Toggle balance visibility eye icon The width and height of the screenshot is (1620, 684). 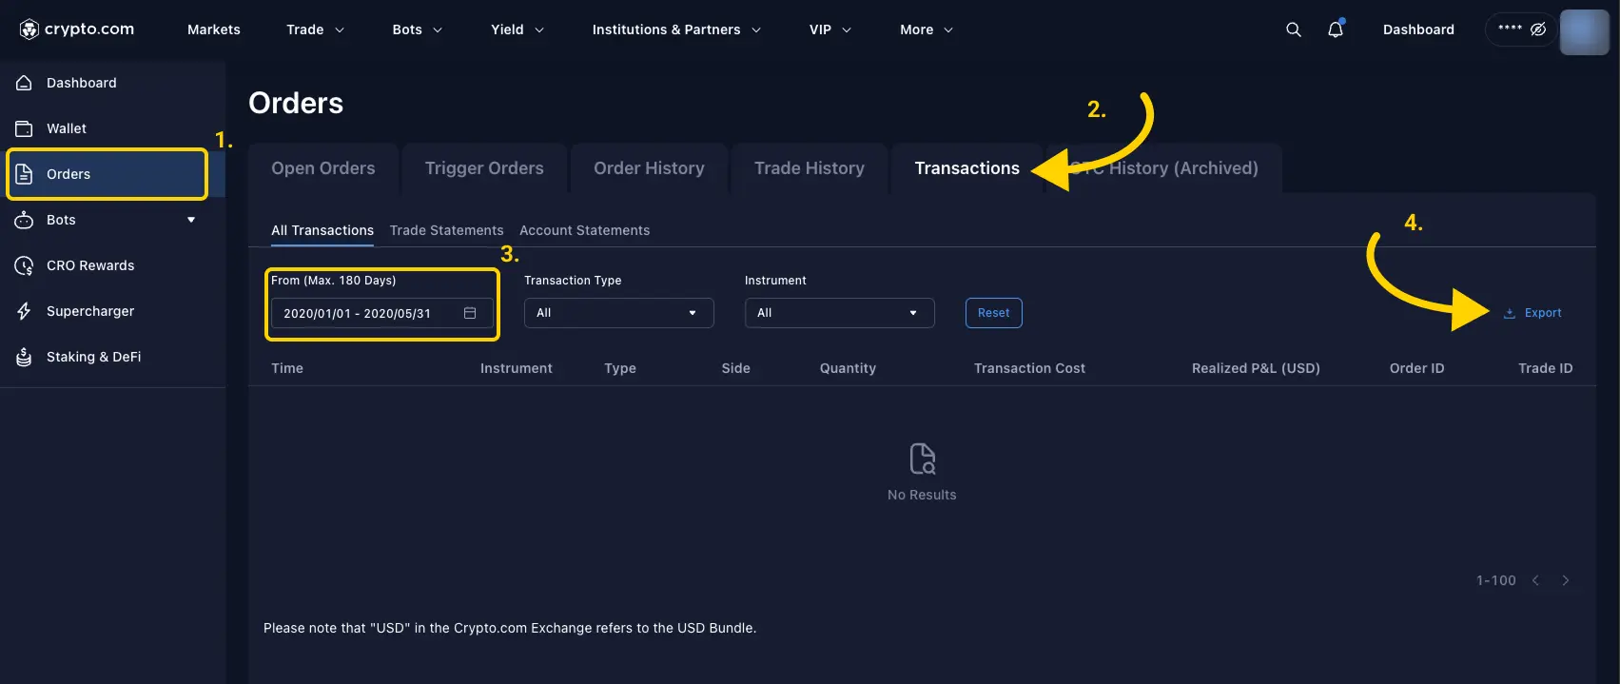1538,29
